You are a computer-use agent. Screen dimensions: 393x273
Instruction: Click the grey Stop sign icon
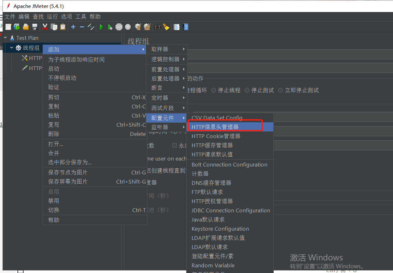point(119,27)
